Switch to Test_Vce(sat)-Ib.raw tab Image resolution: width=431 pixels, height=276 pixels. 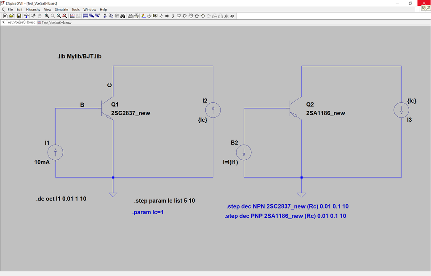(54, 23)
